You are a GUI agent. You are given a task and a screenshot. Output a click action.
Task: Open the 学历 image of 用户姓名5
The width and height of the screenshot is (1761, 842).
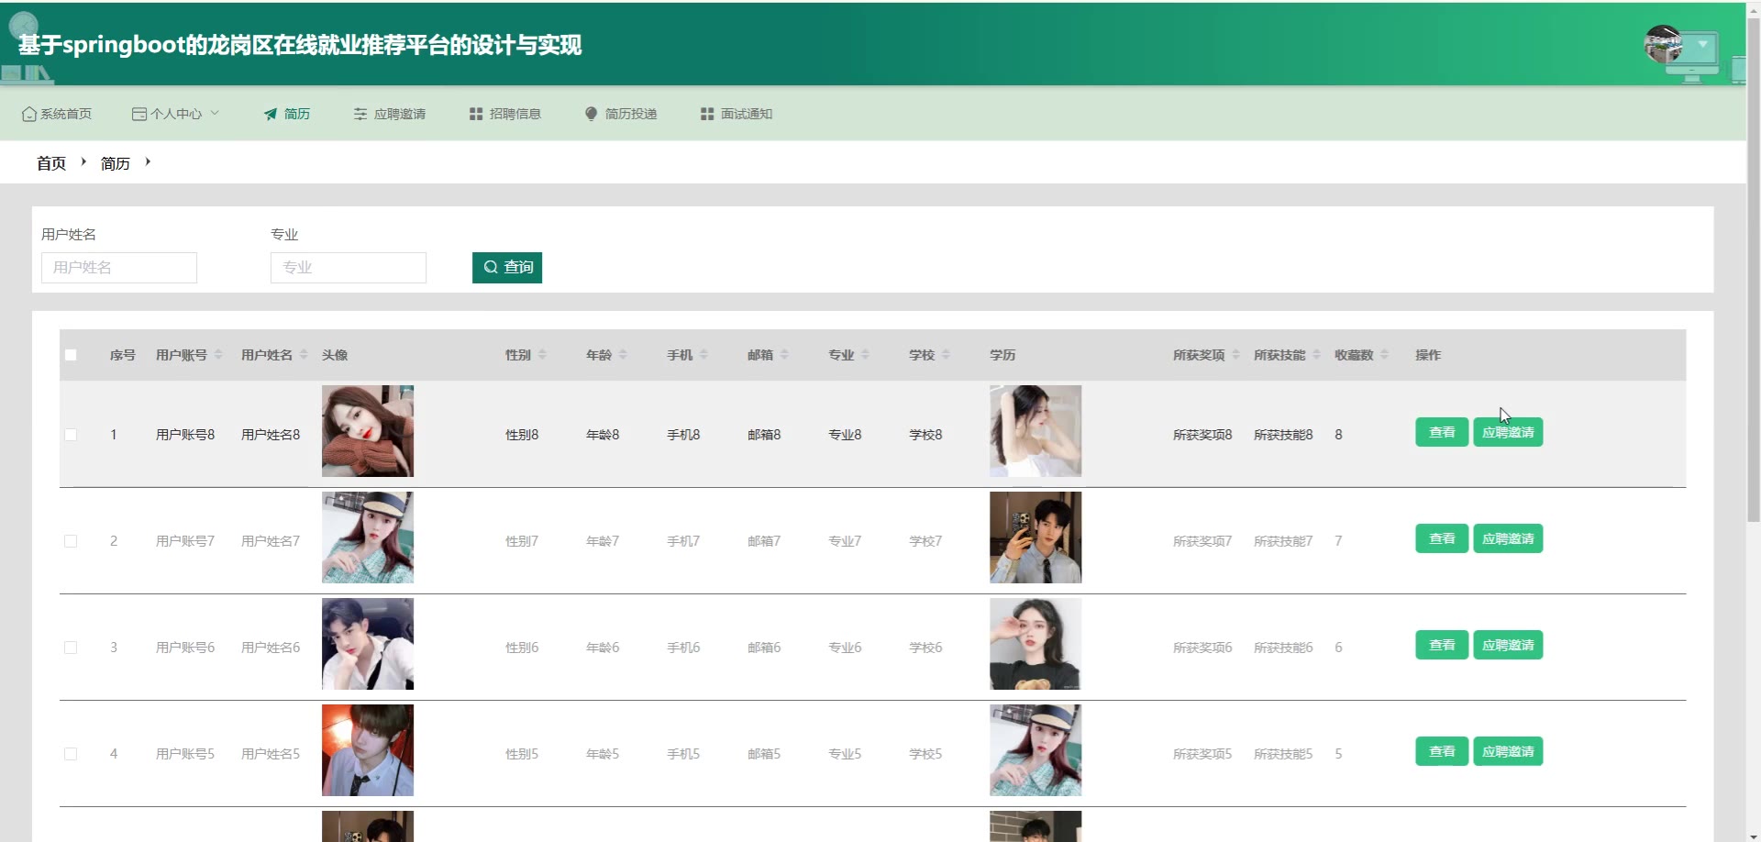[1036, 750]
